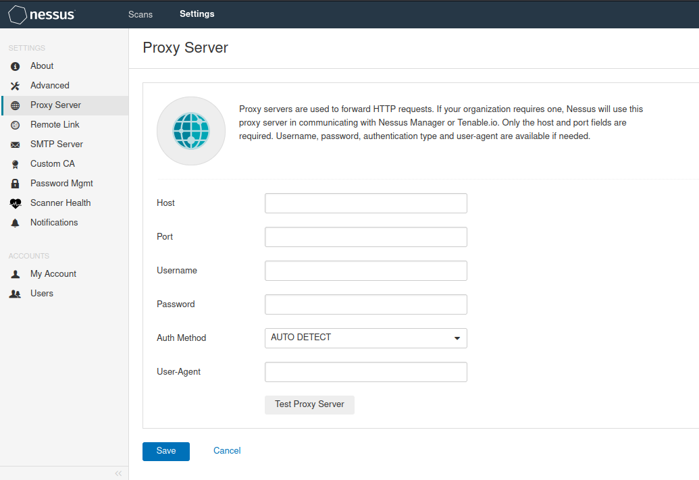Click the My Account person icon
The image size is (699, 480).
(15, 274)
